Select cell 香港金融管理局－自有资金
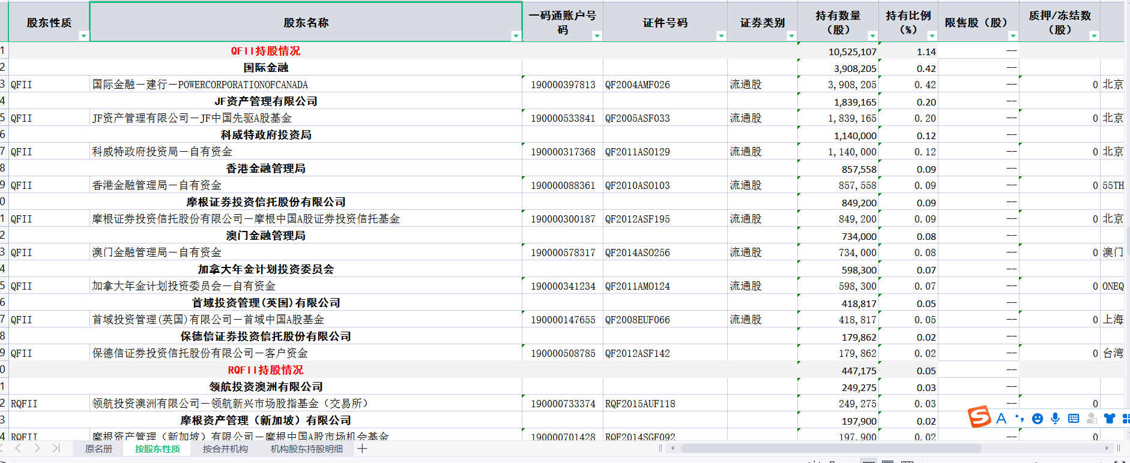The height and width of the screenshot is (463, 1130). coord(306,185)
